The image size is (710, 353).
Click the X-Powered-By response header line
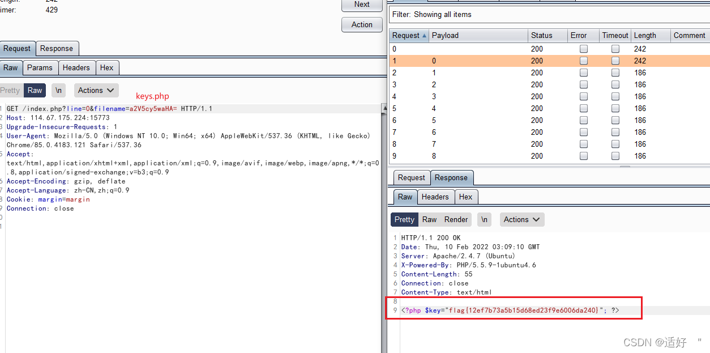(468, 265)
